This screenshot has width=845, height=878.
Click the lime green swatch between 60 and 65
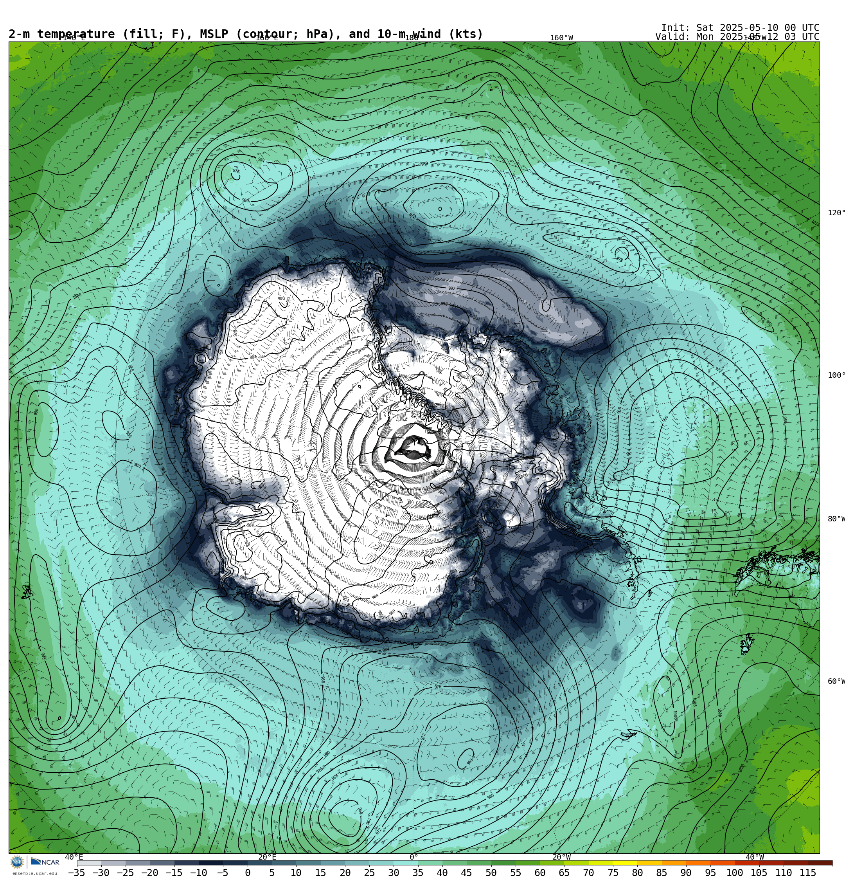[552, 863]
